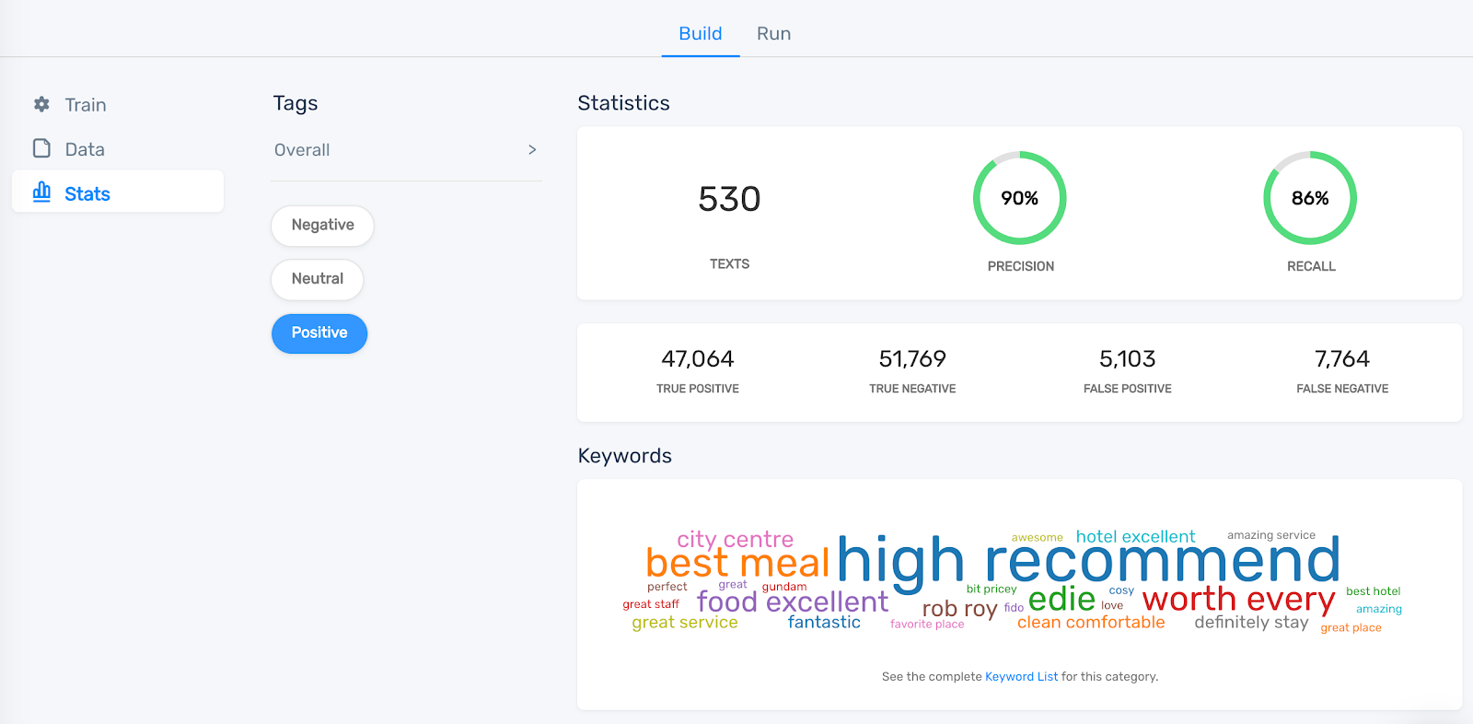
Task: Click the 530 texts count
Action: point(729,199)
